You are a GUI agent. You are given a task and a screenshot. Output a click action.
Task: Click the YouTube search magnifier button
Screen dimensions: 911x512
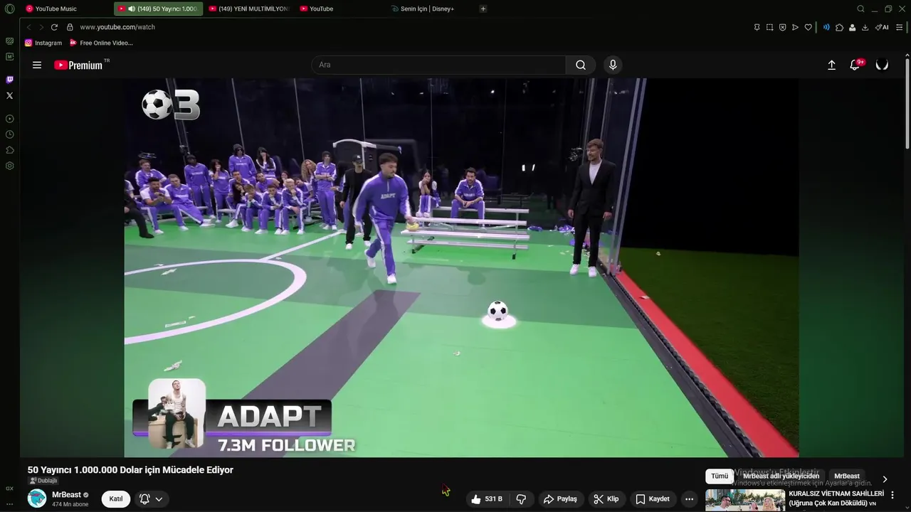point(581,65)
